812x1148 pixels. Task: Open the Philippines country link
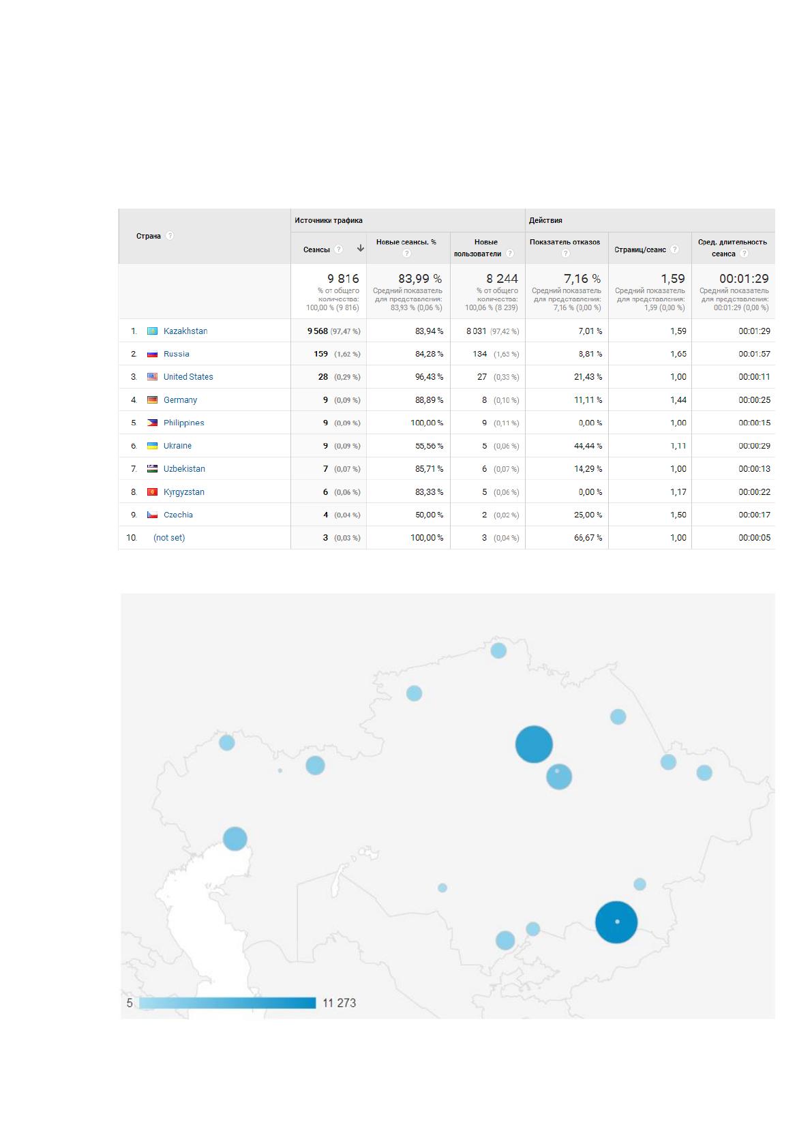tap(184, 423)
